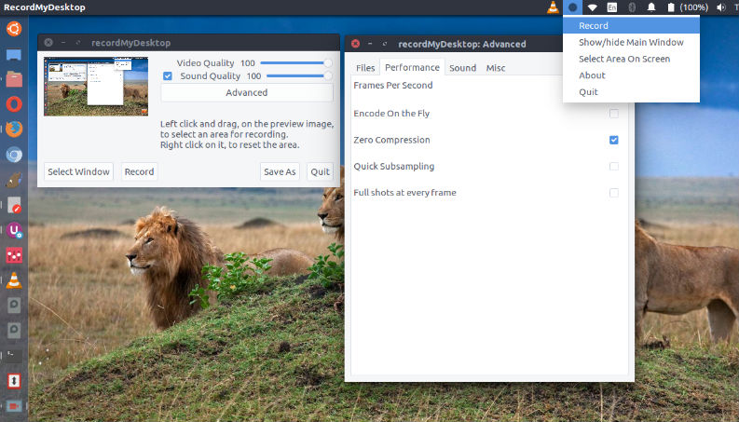Choose Record from the tray menu
Image resolution: width=739 pixels, height=422 pixels.
click(x=631, y=25)
